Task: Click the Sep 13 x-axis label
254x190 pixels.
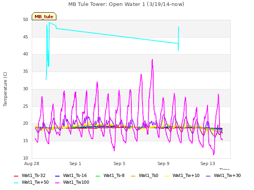Action: click(x=208, y=163)
